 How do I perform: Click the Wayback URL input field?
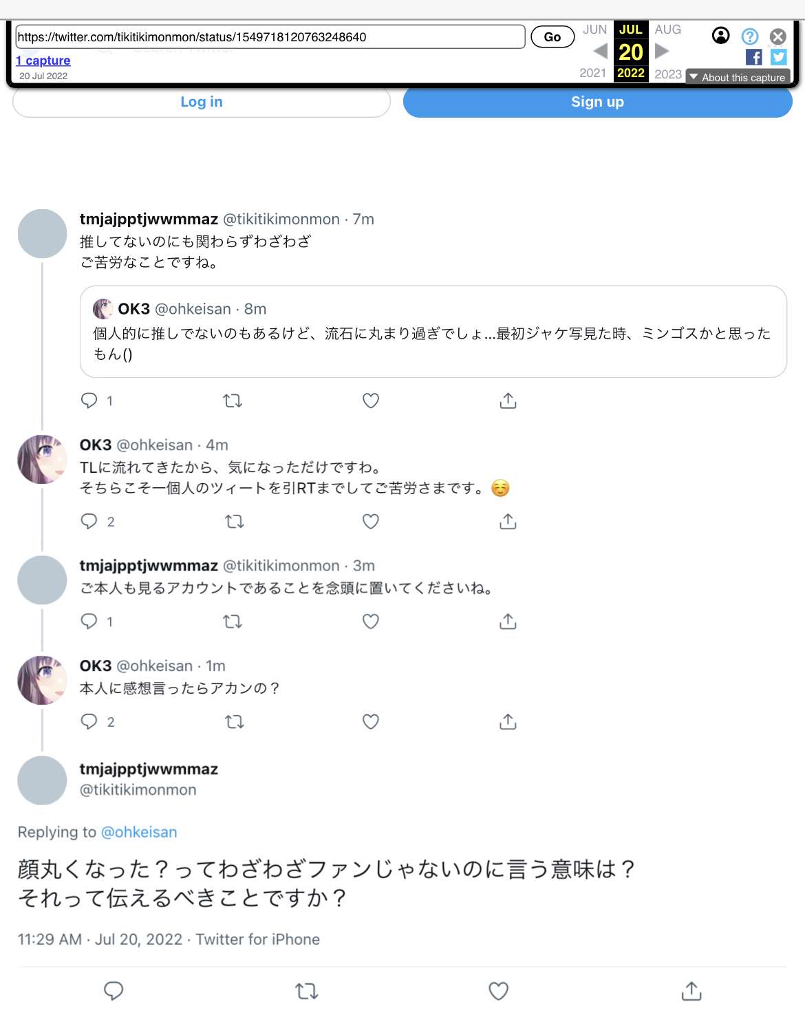click(270, 37)
